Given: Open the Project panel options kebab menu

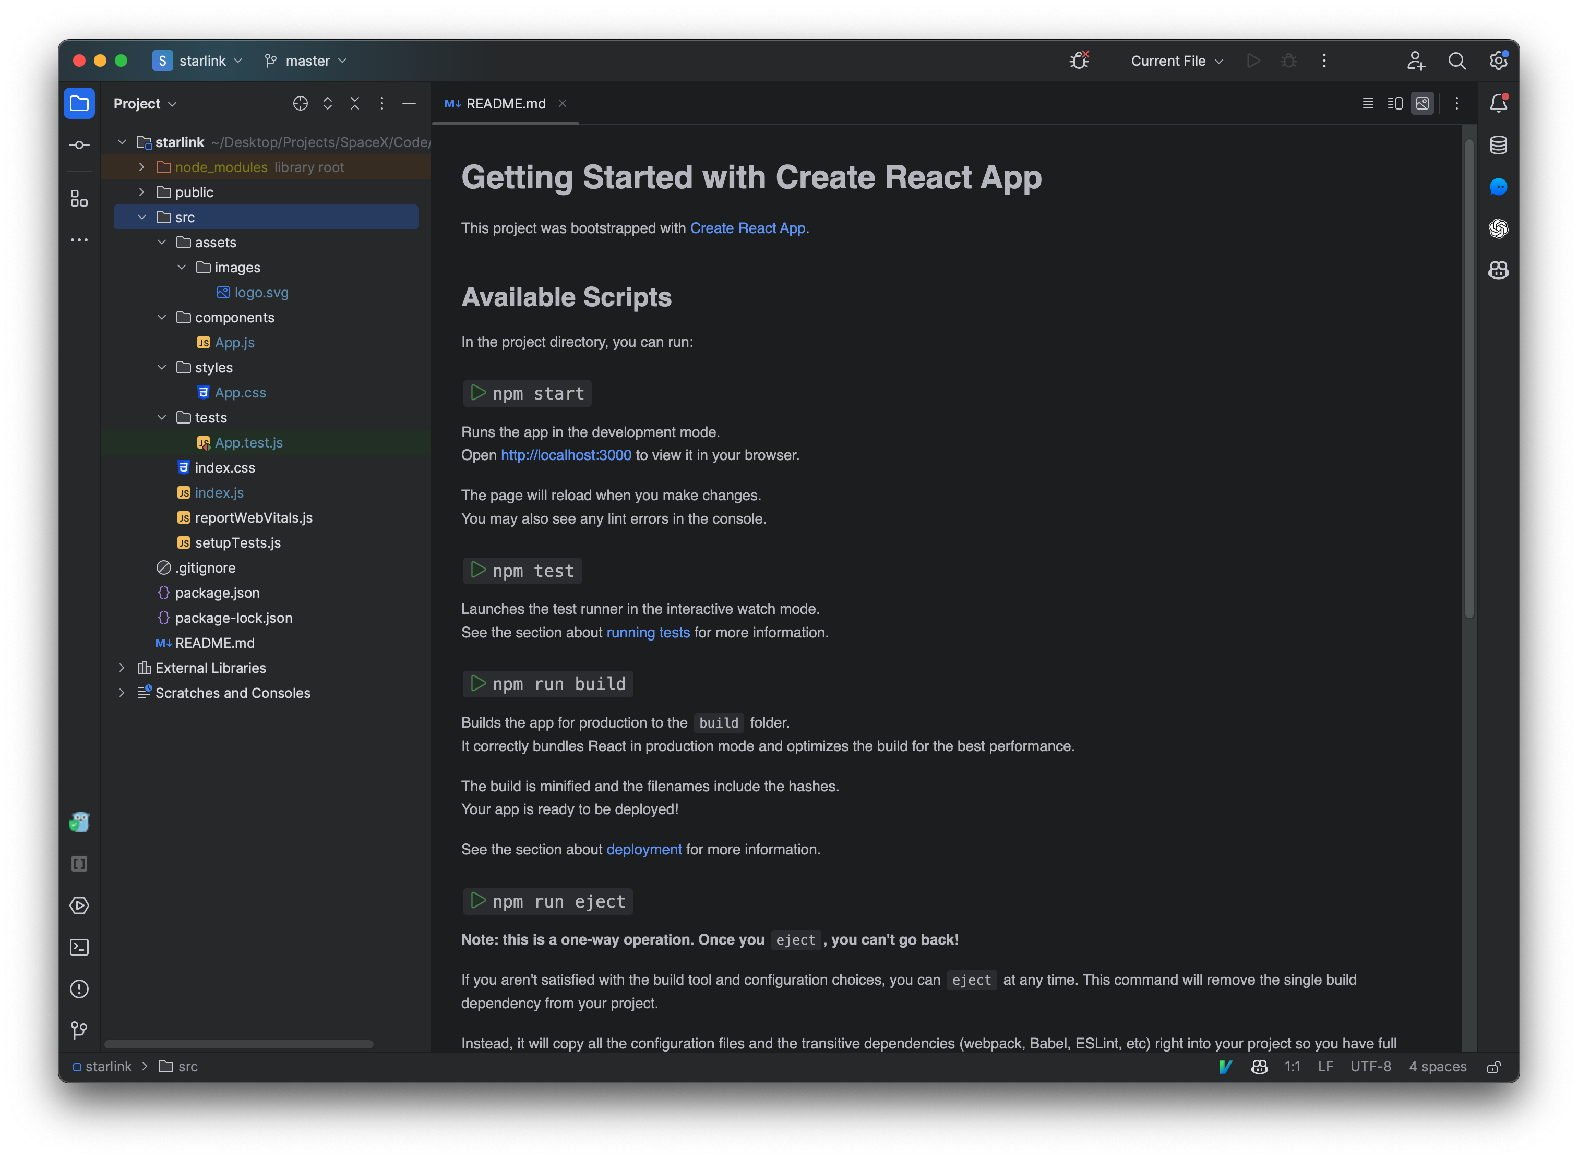Looking at the screenshot, I should tap(381, 103).
